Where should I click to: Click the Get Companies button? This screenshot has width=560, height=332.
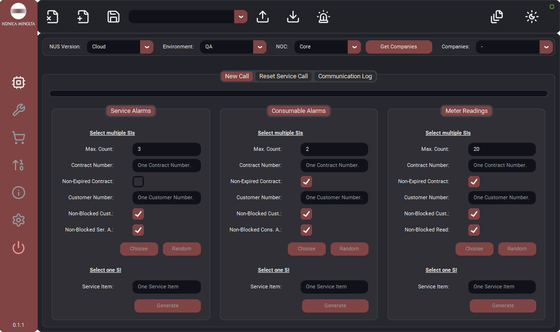coord(399,46)
